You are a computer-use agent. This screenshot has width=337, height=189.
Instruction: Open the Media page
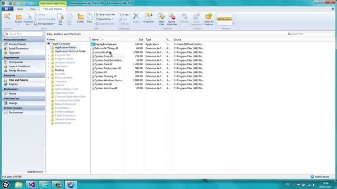click(x=12, y=93)
